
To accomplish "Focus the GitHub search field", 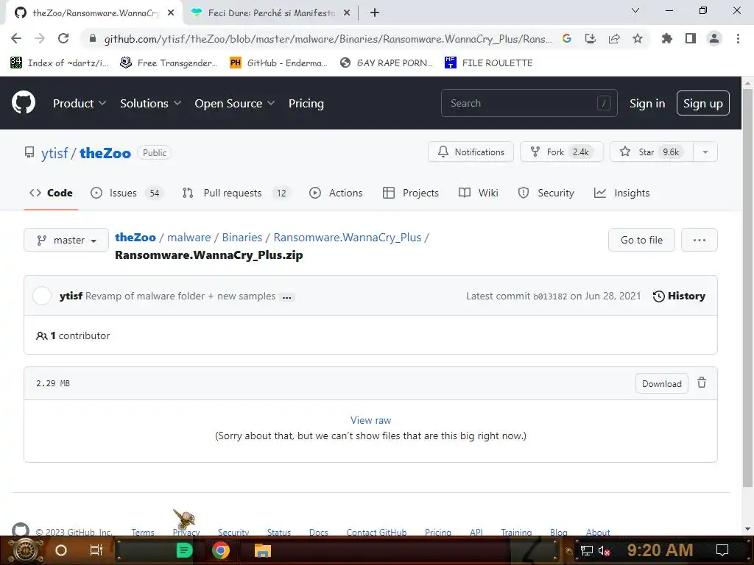I will tap(529, 103).
